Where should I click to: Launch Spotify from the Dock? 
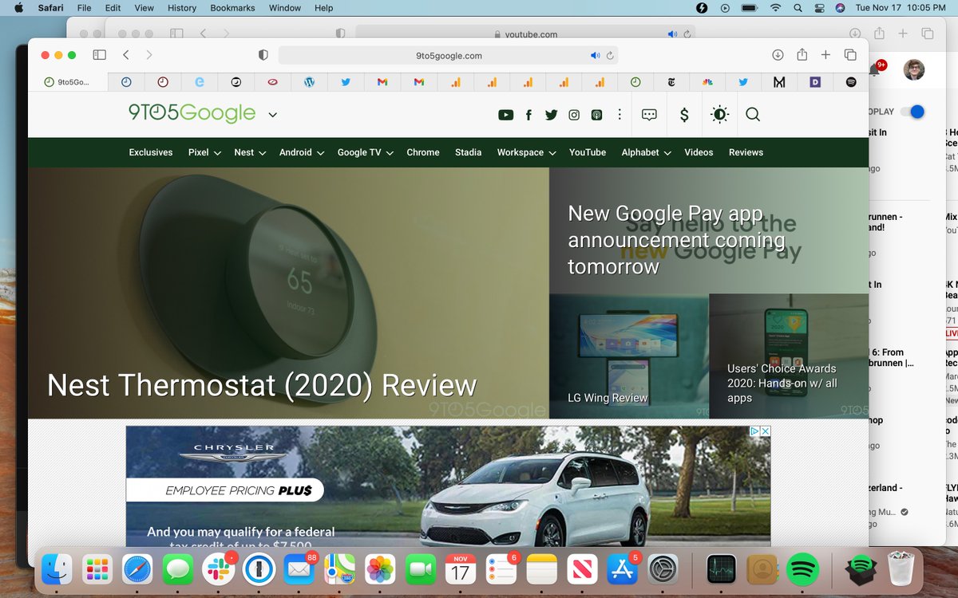click(x=803, y=569)
